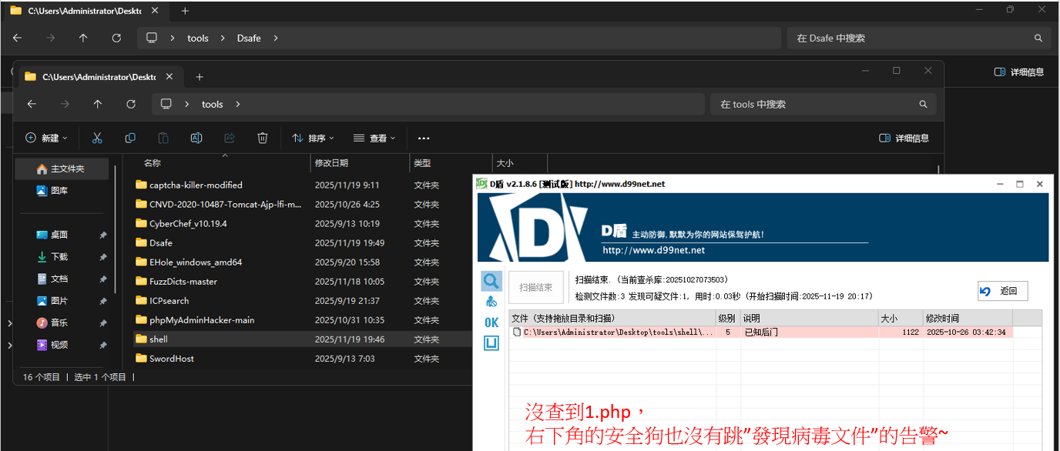
Task: Unpin 桌面 via its pin icon
Action: pos(102,235)
